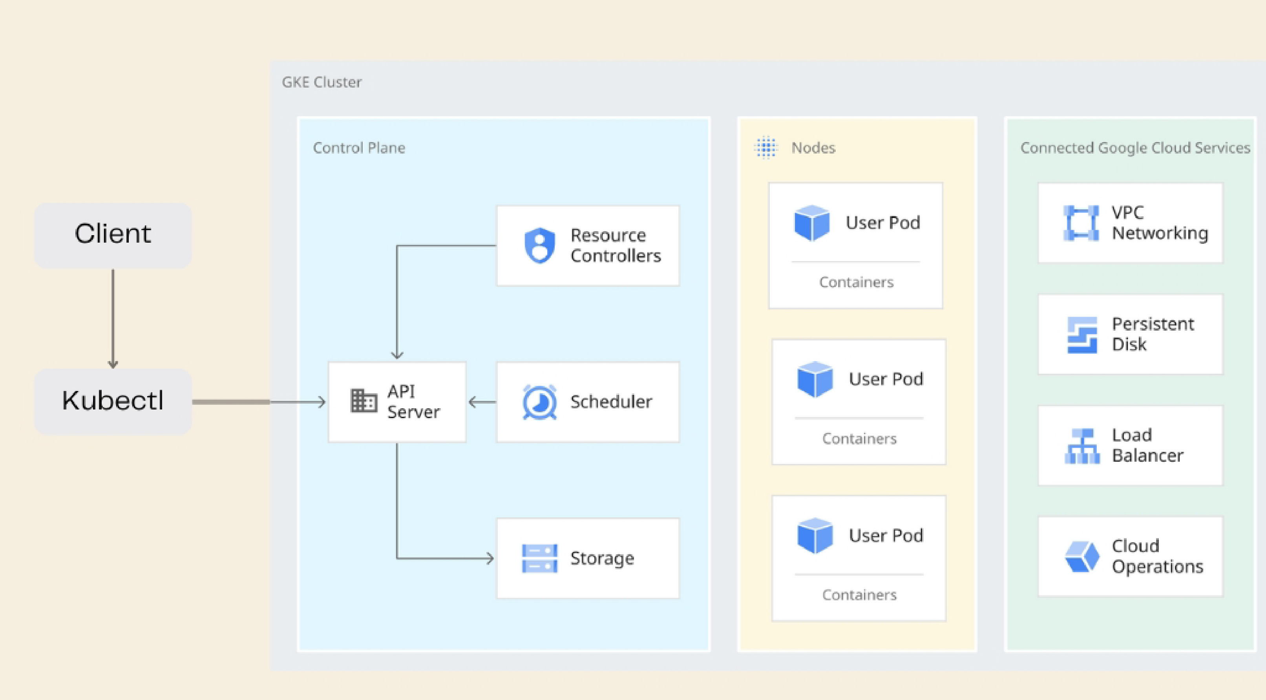Click the 'GKE Cluster' title
The width and height of the screenshot is (1266, 700).
[x=322, y=82]
